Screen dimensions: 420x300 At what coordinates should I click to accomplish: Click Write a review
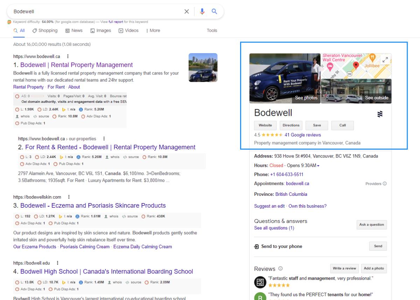point(344,269)
